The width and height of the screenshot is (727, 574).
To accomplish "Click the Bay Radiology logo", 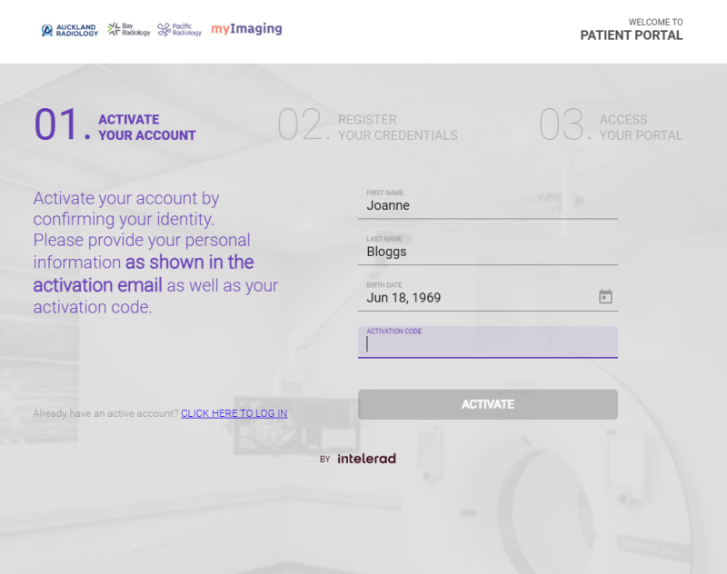I will (x=129, y=30).
